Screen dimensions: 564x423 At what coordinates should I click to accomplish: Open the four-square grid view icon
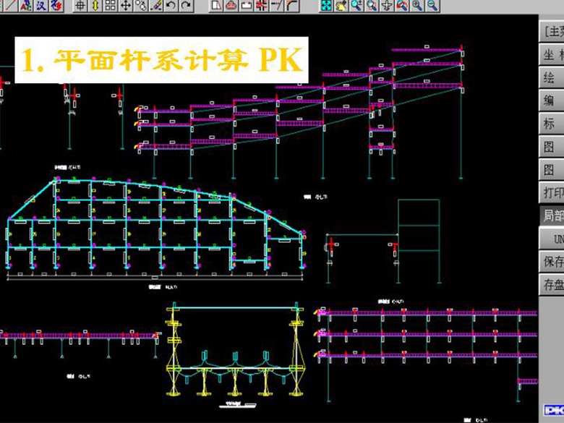click(x=110, y=6)
